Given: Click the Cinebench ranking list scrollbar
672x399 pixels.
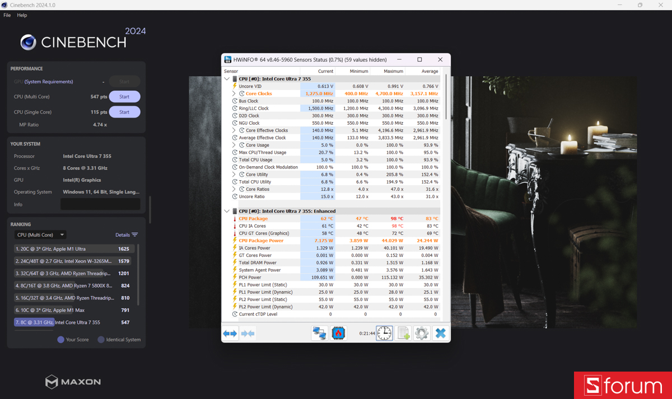Looking at the screenshot, I should click(x=138, y=274).
